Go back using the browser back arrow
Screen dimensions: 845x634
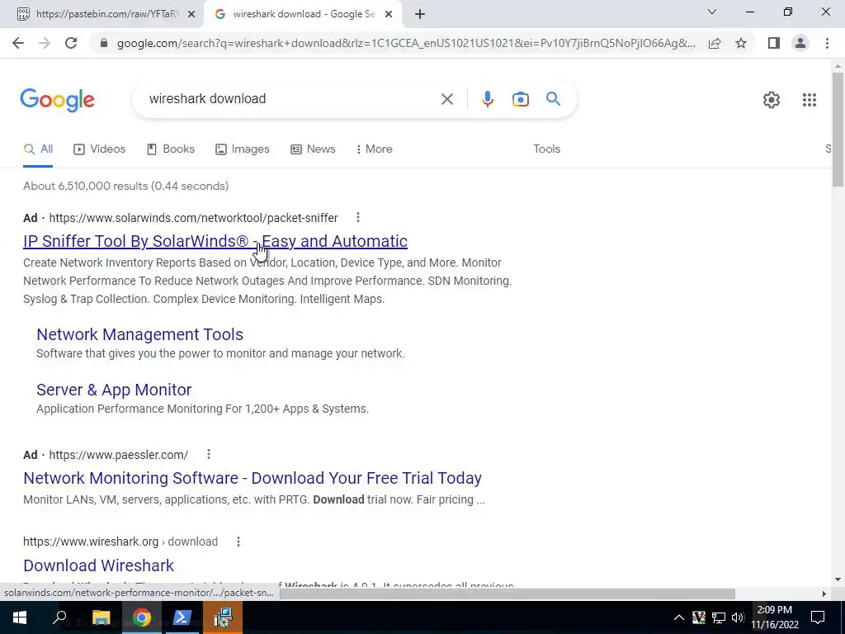[x=18, y=43]
